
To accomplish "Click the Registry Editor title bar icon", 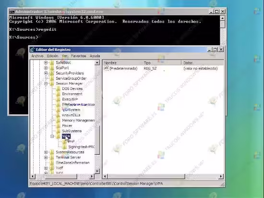I will tap(32, 49).
